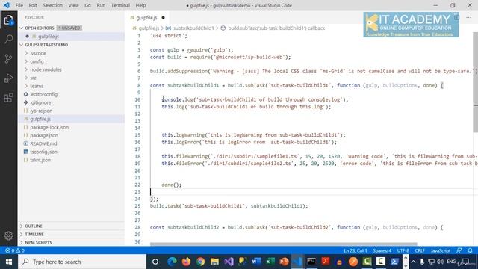Show hidden system tray icons
Screen dimensions: 478x269
click(x=413, y=262)
